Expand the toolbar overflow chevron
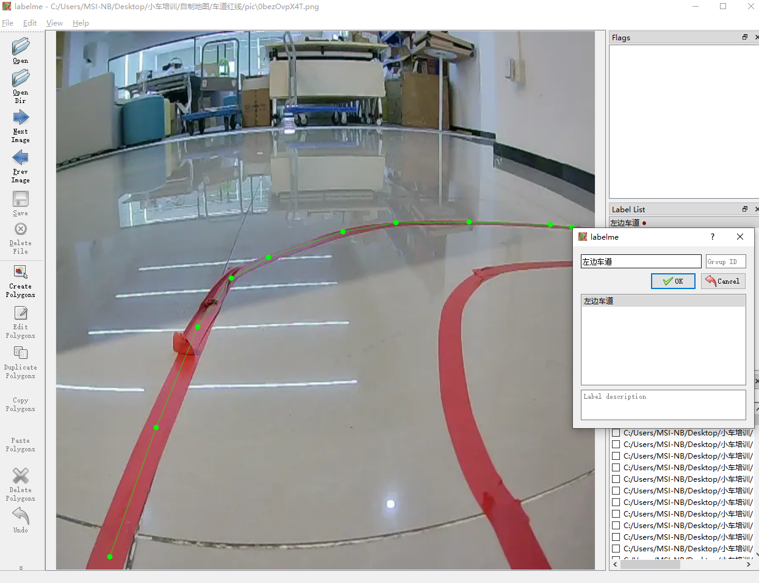Screen dimensions: 759x583 click(x=21, y=567)
